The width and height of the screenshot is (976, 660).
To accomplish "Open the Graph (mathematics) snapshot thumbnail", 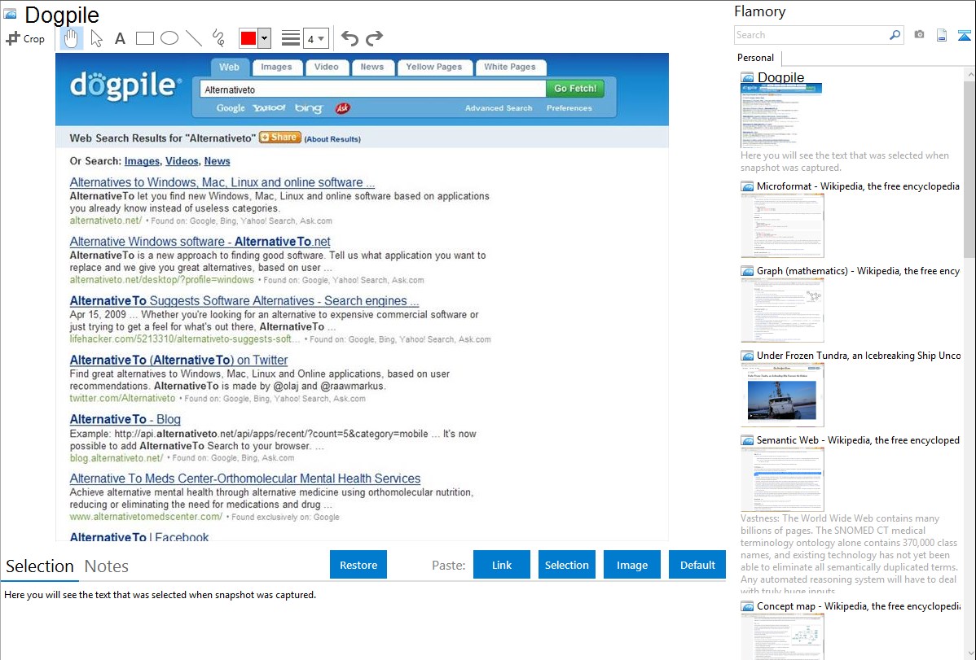I will tap(782, 310).
